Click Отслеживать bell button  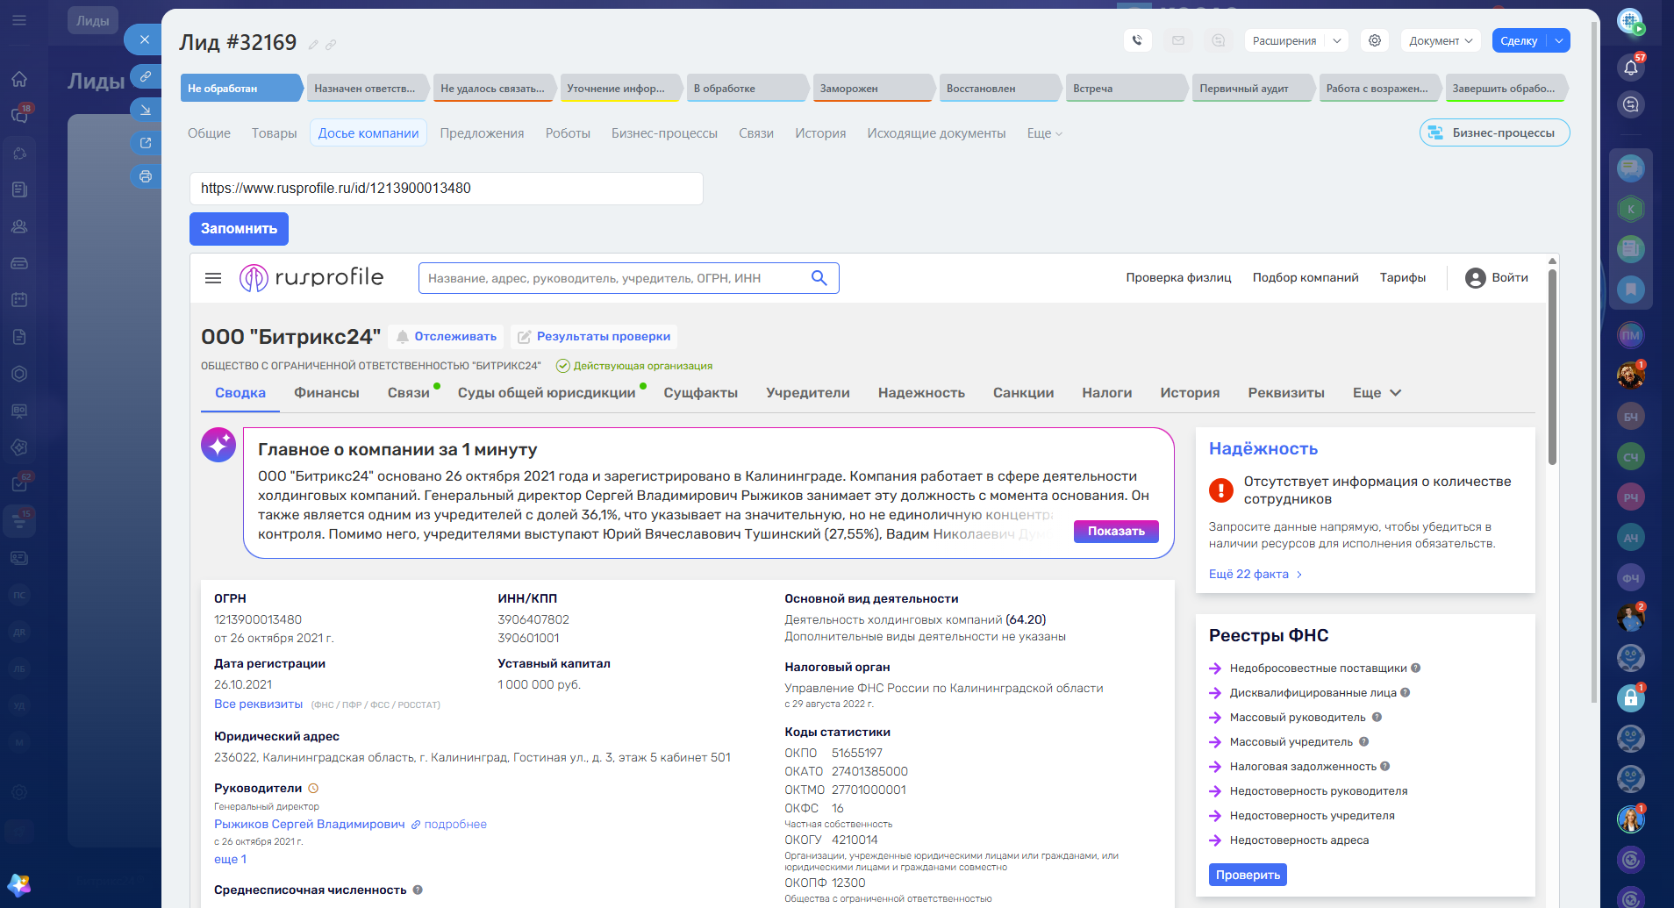(x=446, y=337)
